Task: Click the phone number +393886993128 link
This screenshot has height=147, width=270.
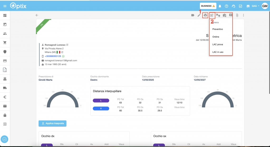Action: pos(53,56)
